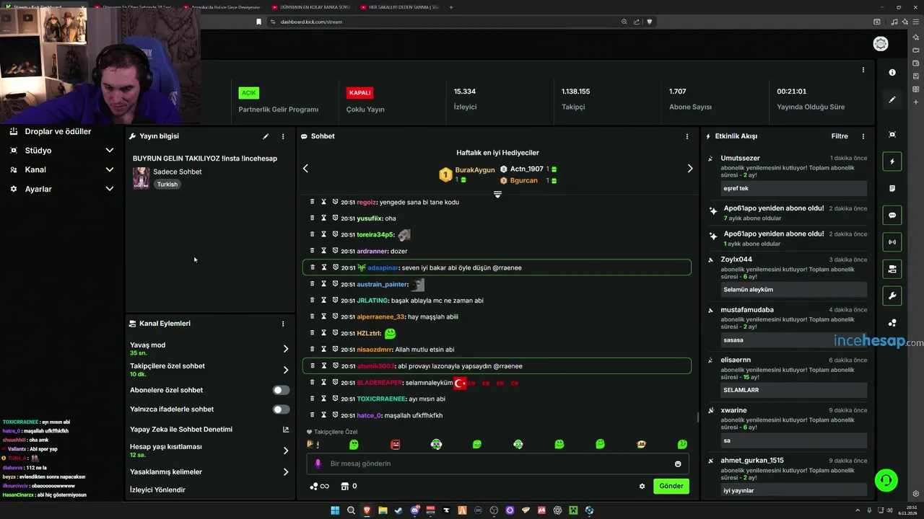Edit stream info with pencil icon in Yayın bilgisi
924x519 pixels.
[266, 136]
